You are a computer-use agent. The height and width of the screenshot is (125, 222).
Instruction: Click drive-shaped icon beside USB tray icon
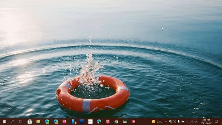183,122
